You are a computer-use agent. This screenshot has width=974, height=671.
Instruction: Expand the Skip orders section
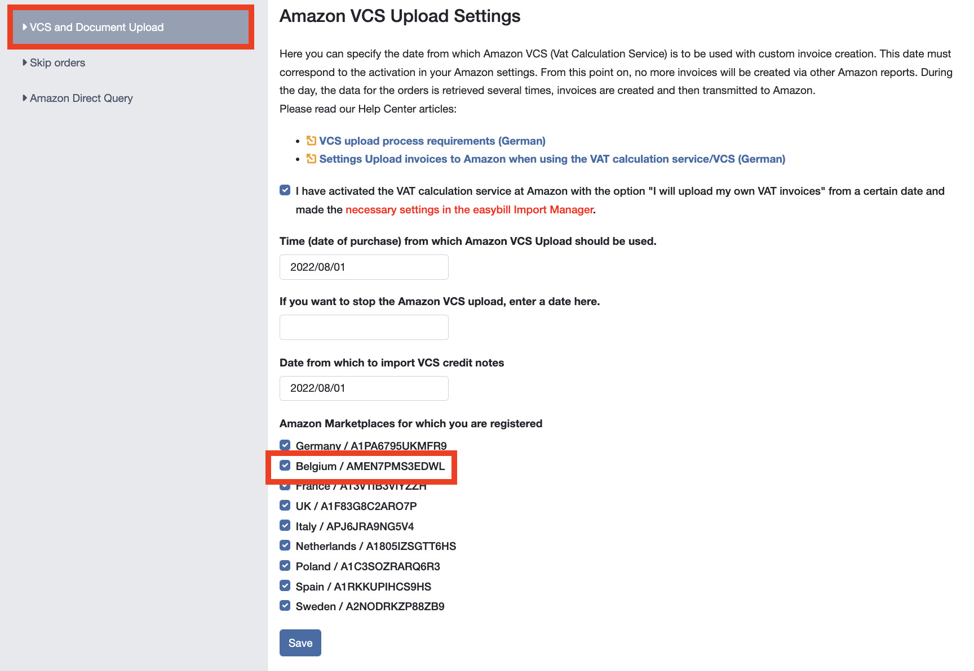pyautogui.click(x=57, y=62)
